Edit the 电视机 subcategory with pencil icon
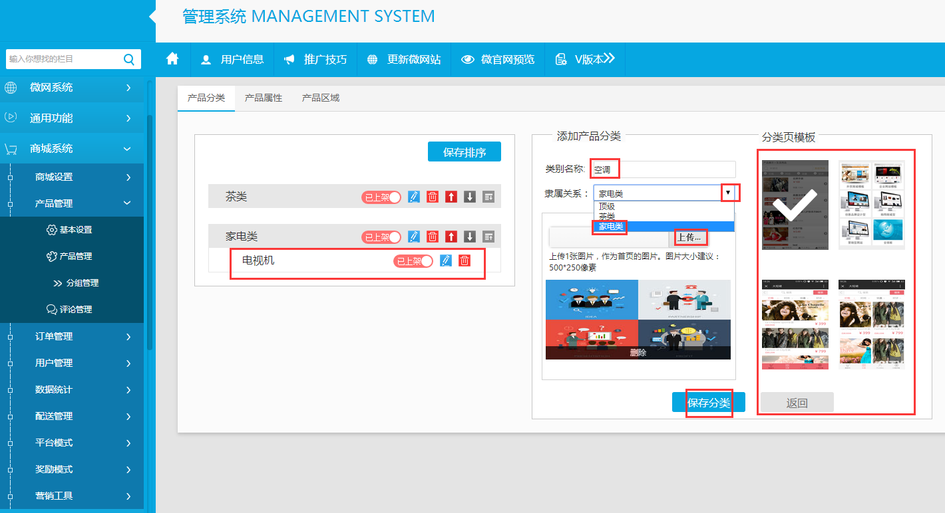Screen dimensions: 945x513 coord(446,260)
